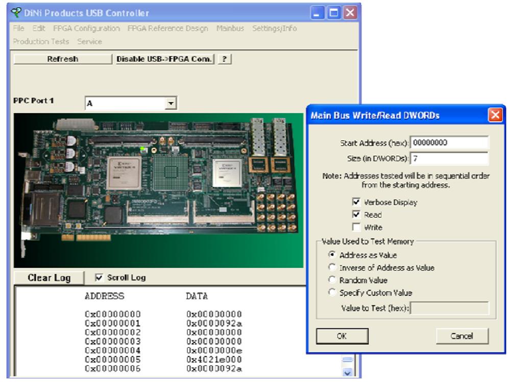Click the Size in DWORDs field
This screenshot has height=382, width=513.
(x=449, y=159)
